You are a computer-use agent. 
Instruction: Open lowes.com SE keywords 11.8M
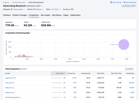click(132, 92)
